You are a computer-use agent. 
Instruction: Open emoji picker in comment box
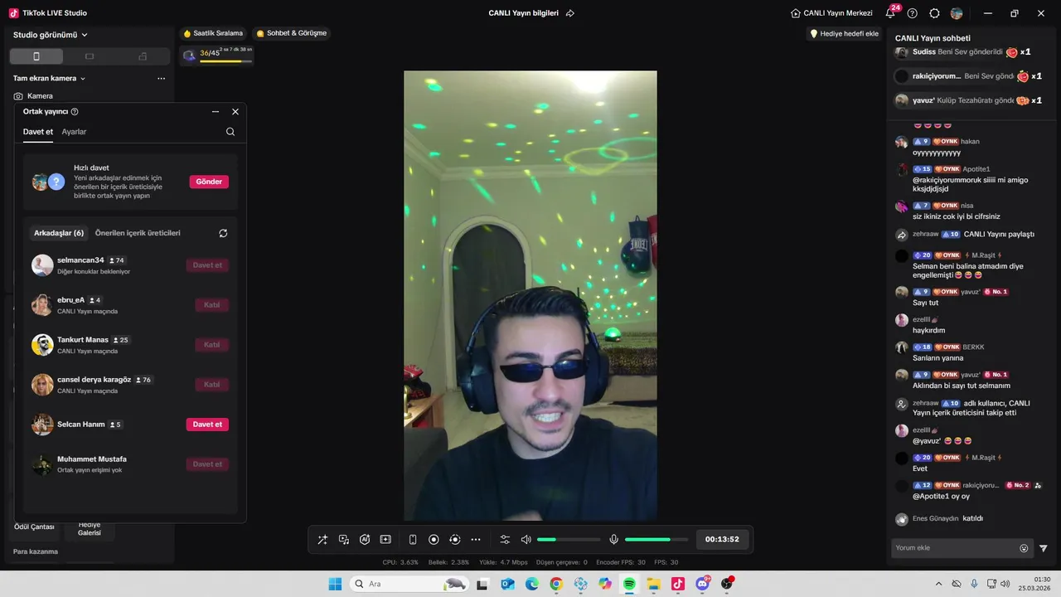[x=1024, y=548]
